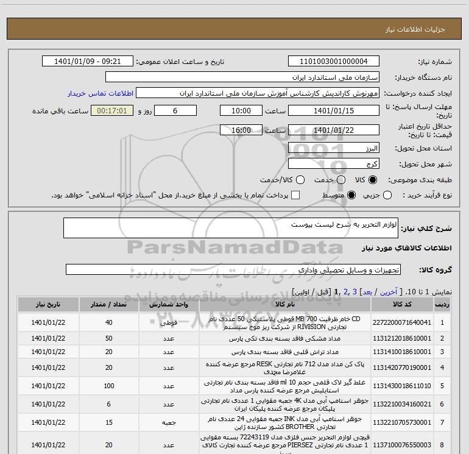Open اطلاعات تماس خریدار link
469x454 pixels.
[100, 93]
